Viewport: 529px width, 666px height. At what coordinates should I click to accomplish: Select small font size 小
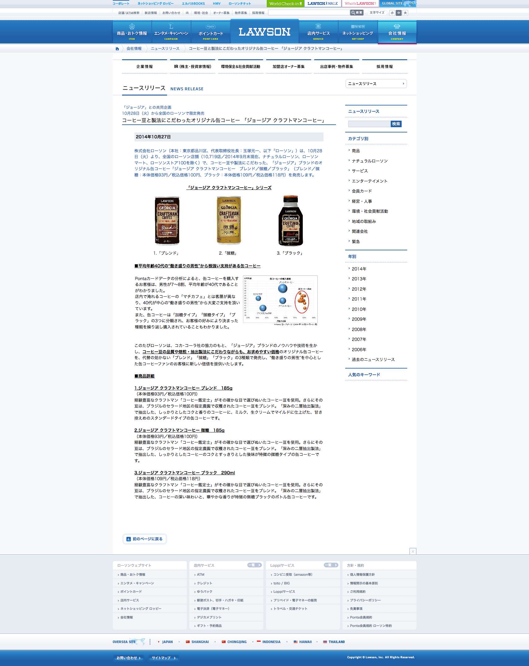click(x=392, y=13)
